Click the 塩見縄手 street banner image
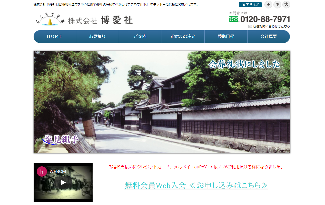The width and height of the screenshot is (325, 205). point(162,102)
